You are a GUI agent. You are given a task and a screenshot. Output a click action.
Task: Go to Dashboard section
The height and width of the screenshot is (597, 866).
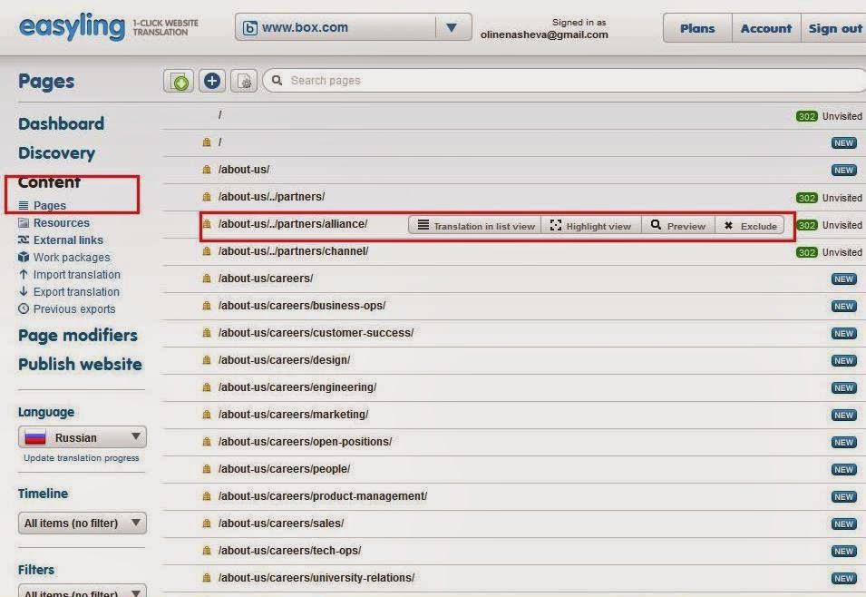click(62, 123)
